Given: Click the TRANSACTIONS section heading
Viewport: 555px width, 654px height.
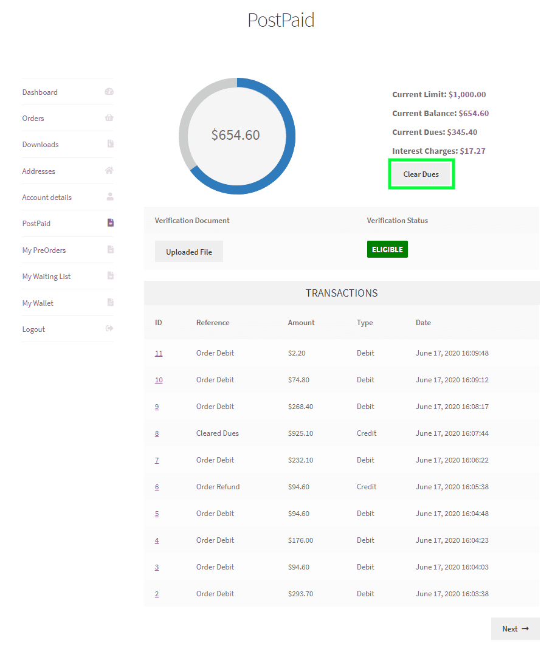Looking at the screenshot, I should point(342,293).
